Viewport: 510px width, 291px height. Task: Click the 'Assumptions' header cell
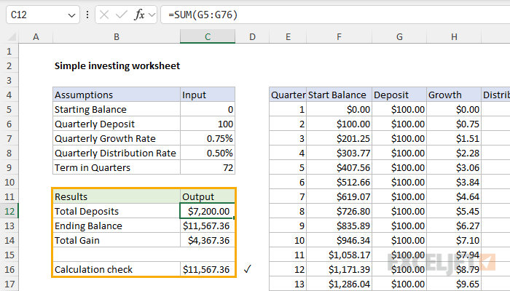[117, 95]
